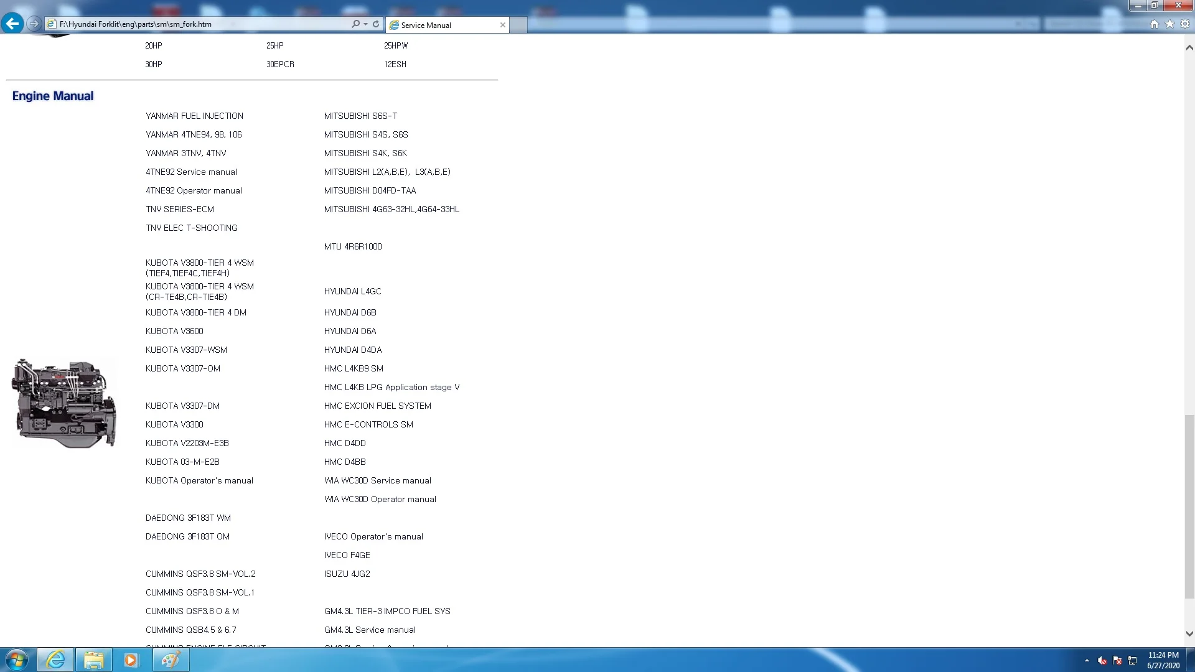Click the network tray icon
Viewport: 1195px width, 672px height.
(x=1132, y=660)
